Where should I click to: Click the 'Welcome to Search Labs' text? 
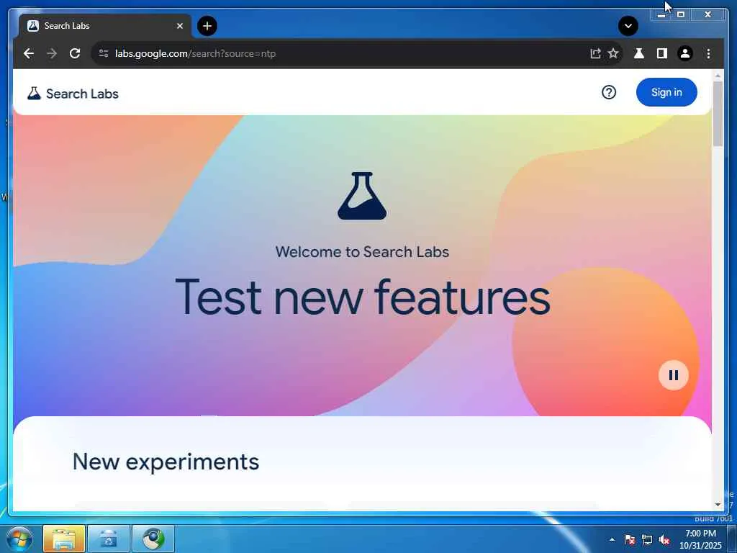363,252
